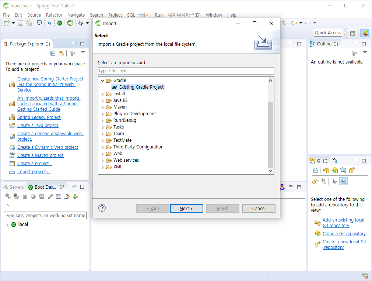Open Outline view menu triangle
Viewport: 372px width, 281px height.
(x=365, y=52)
